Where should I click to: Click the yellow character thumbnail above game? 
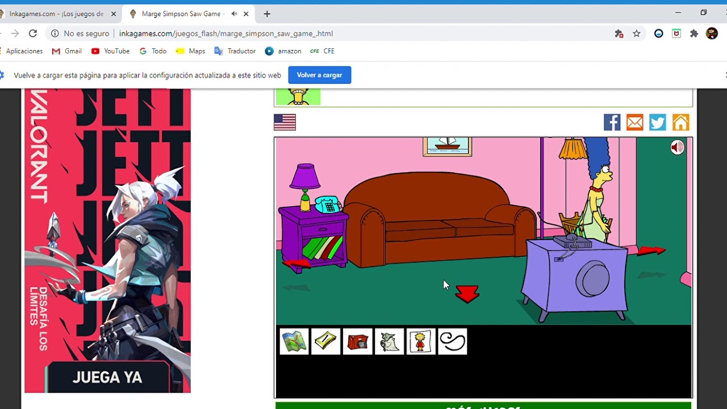(298, 97)
